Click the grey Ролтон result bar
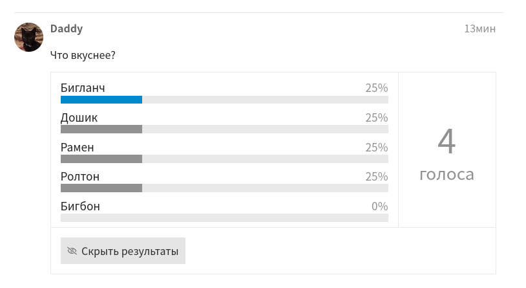The height and width of the screenshot is (288, 526). tap(101, 188)
